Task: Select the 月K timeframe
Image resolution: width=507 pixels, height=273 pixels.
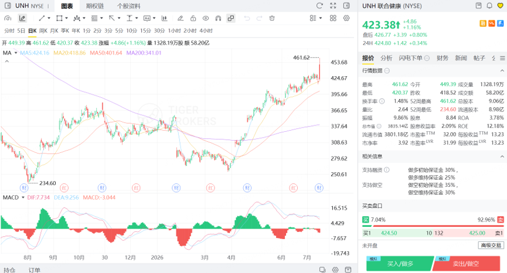Action: coord(55,30)
